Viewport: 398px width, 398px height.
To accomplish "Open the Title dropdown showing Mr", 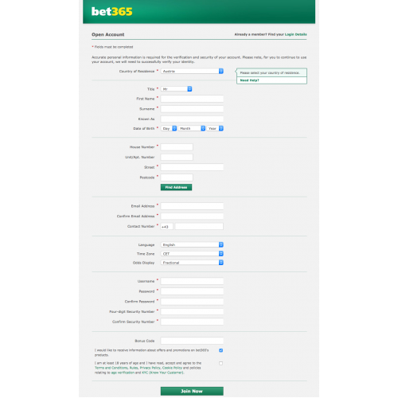I will click(x=176, y=89).
